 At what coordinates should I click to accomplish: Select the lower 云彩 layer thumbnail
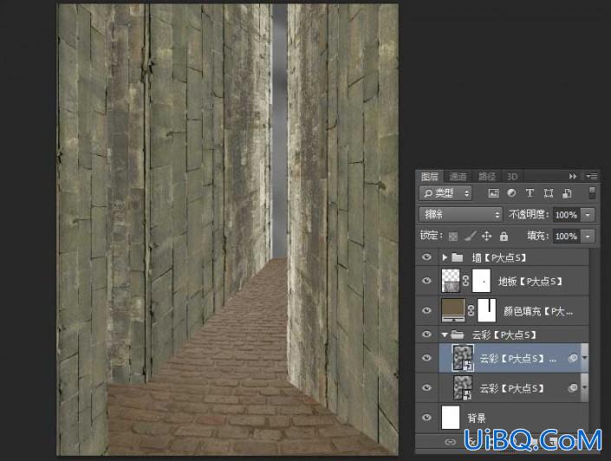click(463, 387)
